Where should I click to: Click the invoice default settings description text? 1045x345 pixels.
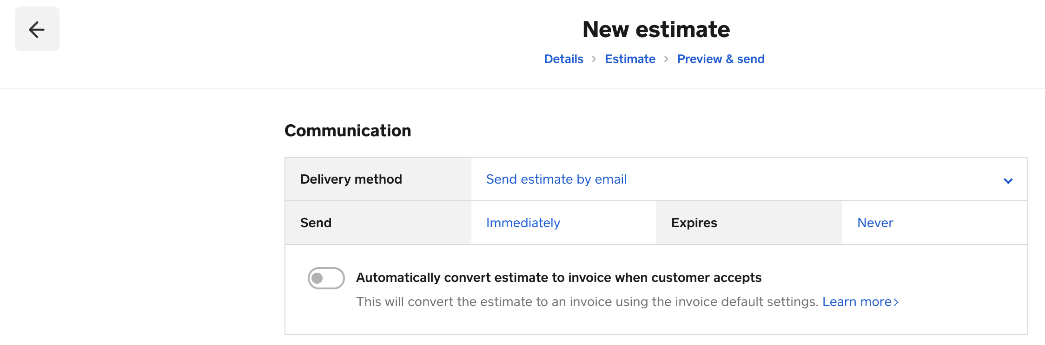coord(587,302)
